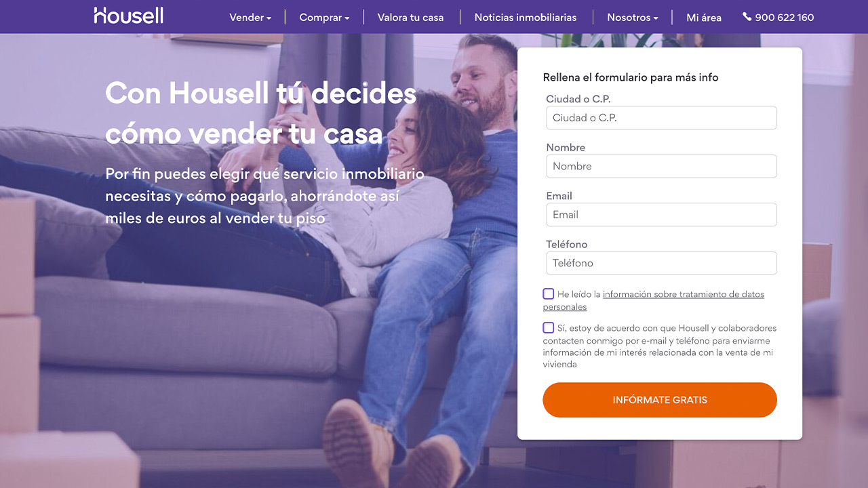The image size is (868, 488).
Task: Expand the Vender dropdown arrow
Action: [269, 18]
